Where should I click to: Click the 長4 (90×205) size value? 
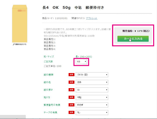[x=84, y=57]
